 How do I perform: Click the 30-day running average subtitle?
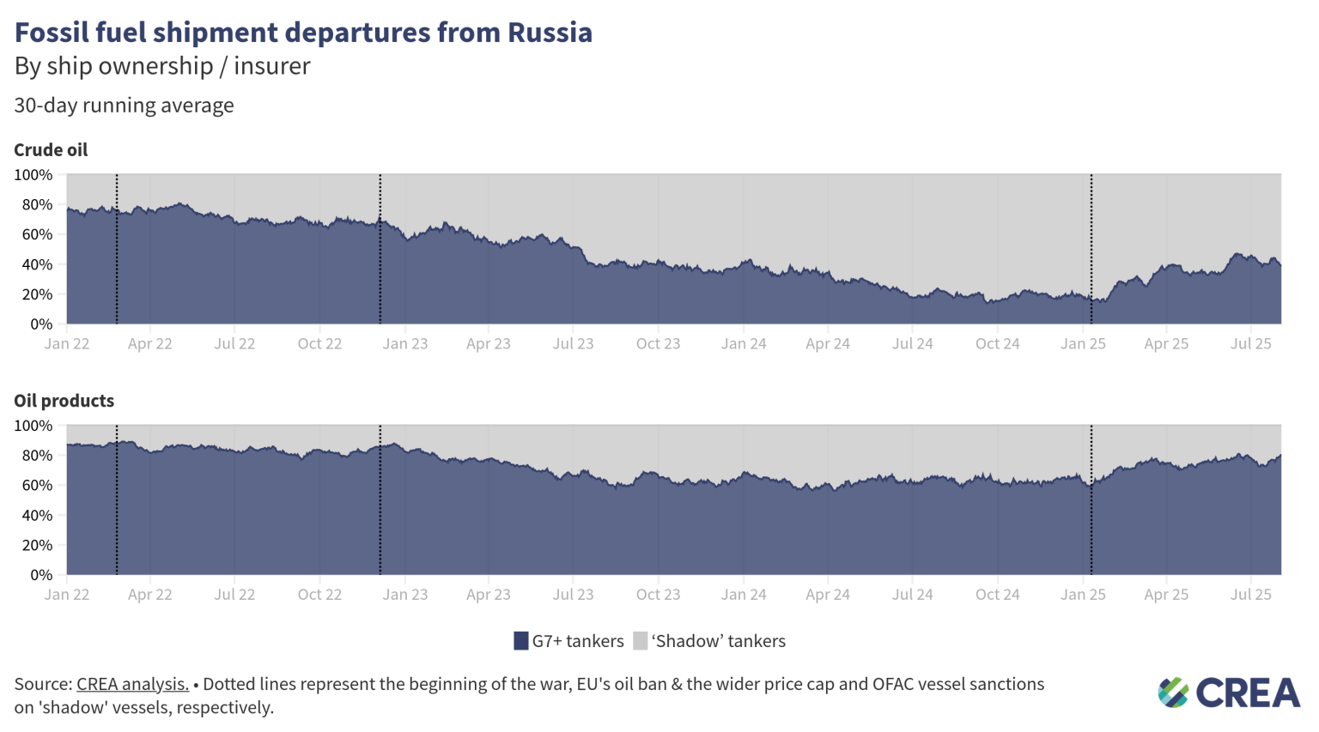(x=124, y=106)
